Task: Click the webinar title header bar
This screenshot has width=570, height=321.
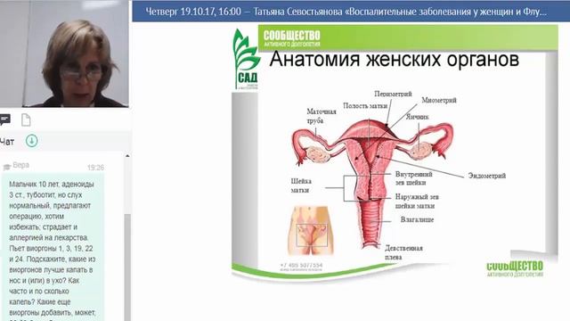Action: click(351, 12)
